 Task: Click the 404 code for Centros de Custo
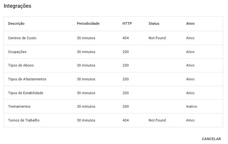126,38
